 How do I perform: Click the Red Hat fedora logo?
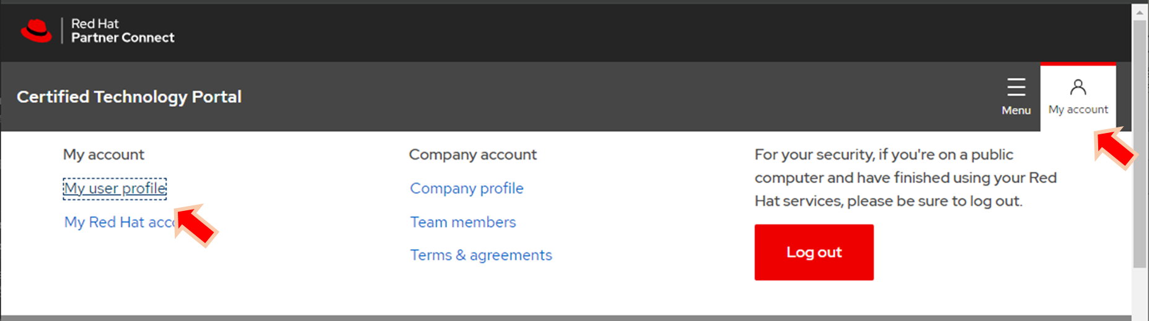tap(36, 30)
